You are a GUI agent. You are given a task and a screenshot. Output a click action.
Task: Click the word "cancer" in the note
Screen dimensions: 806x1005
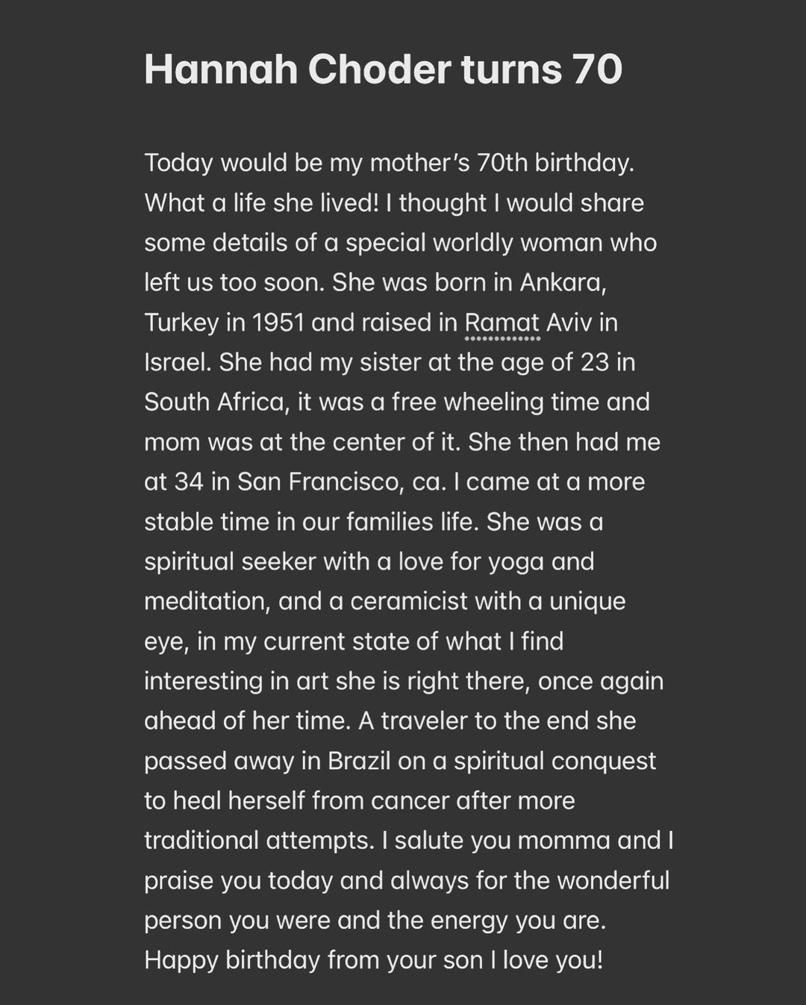point(410,800)
